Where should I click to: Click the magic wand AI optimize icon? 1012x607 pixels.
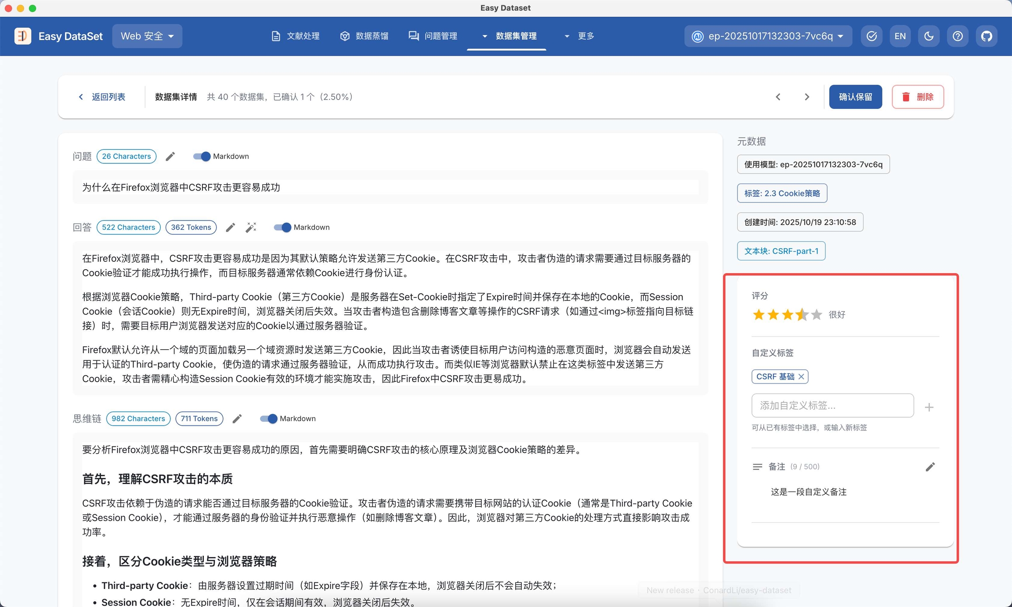[x=251, y=227]
